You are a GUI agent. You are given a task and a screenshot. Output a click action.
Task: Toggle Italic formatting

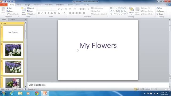coord(42,13)
